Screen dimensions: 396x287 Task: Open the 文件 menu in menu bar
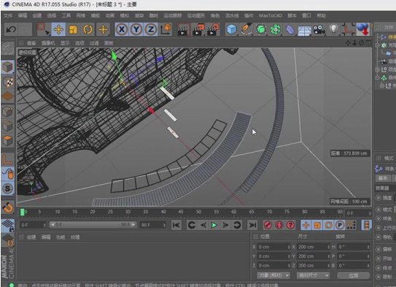click(x=8, y=15)
